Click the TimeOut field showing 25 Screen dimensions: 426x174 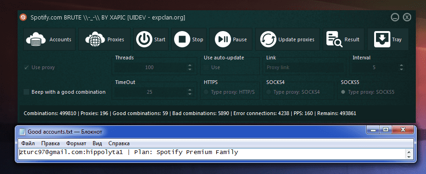click(x=150, y=92)
